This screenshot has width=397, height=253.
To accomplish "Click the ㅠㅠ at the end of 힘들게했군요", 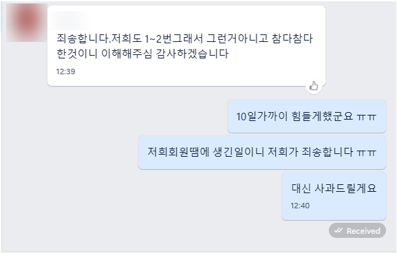I will coord(366,117).
